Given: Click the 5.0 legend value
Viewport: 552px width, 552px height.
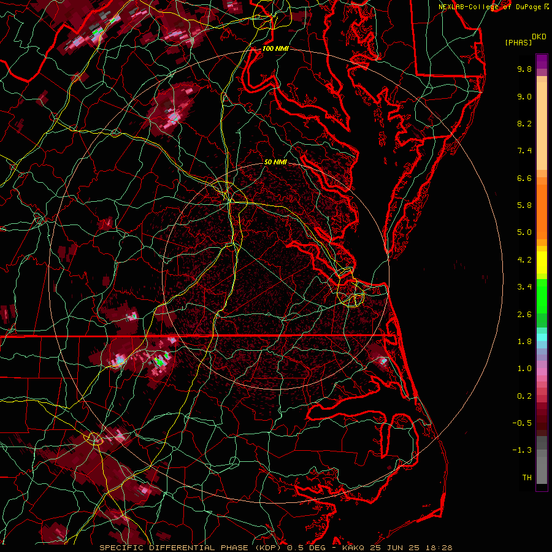Looking at the screenshot, I should coord(524,232).
